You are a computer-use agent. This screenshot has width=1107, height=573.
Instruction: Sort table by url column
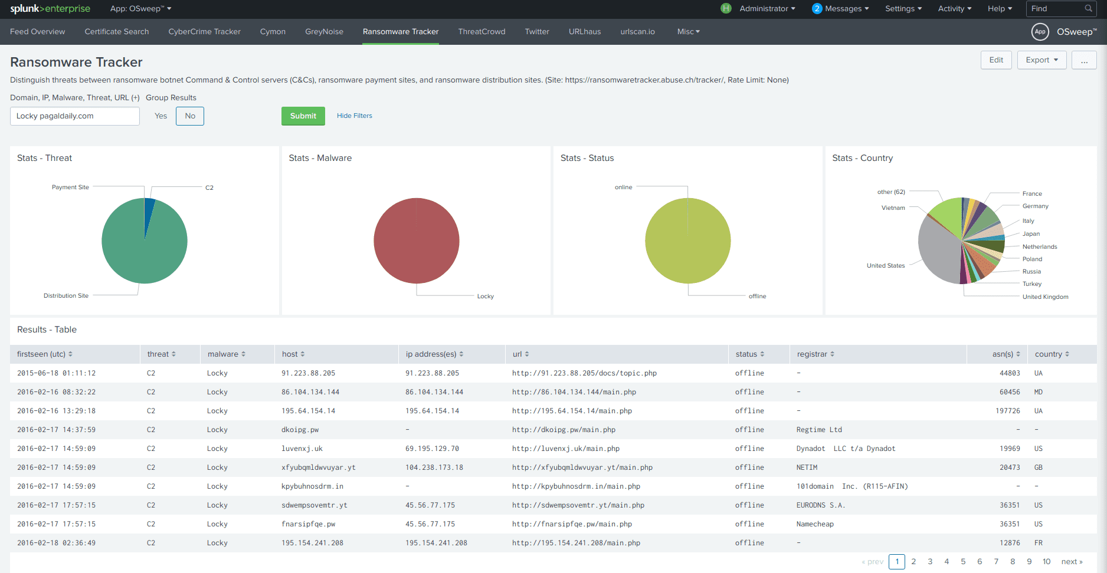[x=520, y=354]
